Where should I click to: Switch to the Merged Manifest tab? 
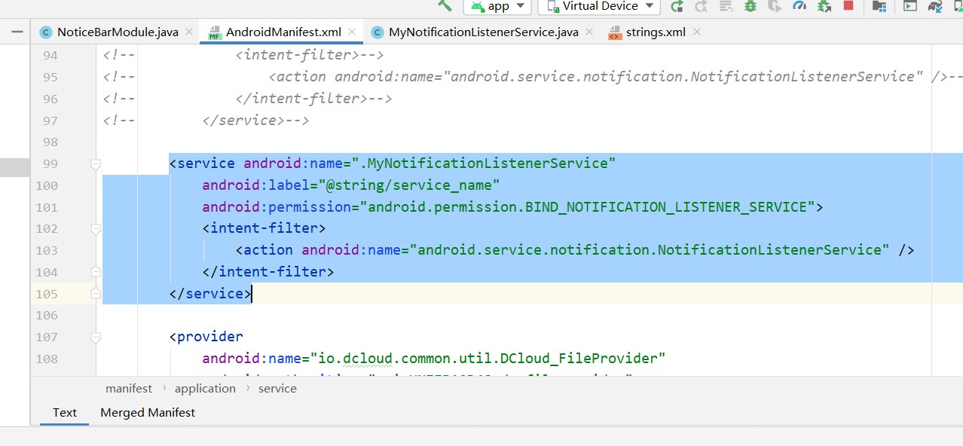pos(148,412)
